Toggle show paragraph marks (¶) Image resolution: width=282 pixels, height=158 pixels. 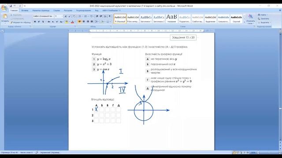tap(110, 16)
